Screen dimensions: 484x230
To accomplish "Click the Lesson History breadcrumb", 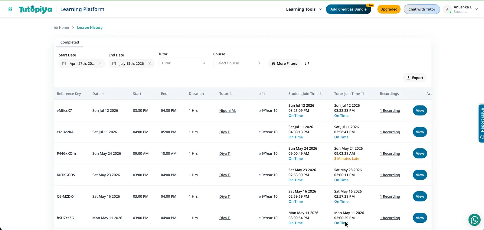I will coord(90,28).
